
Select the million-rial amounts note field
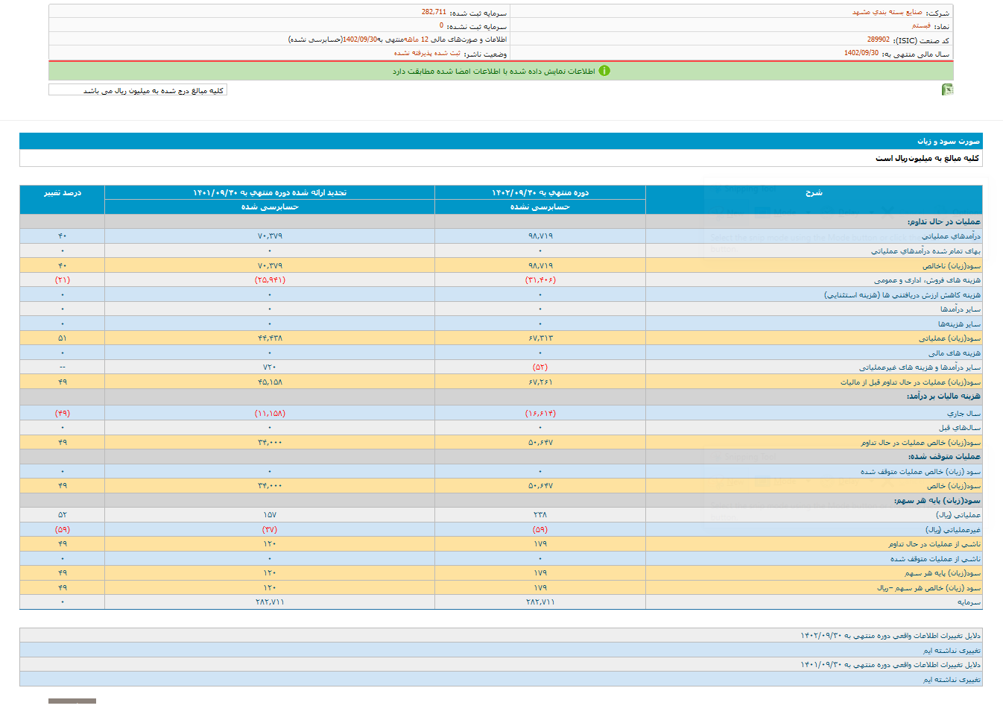coord(138,90)
